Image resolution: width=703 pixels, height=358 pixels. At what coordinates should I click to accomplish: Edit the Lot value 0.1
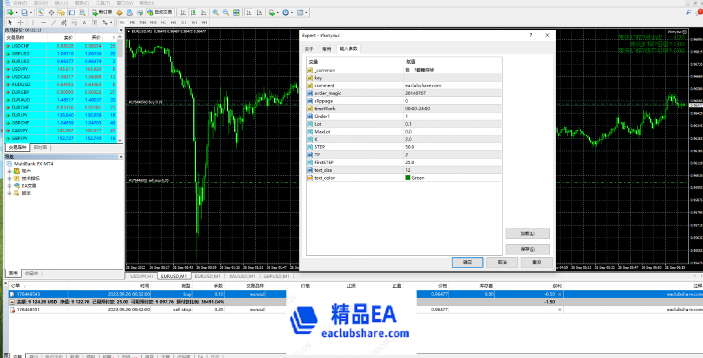point(452,124)
